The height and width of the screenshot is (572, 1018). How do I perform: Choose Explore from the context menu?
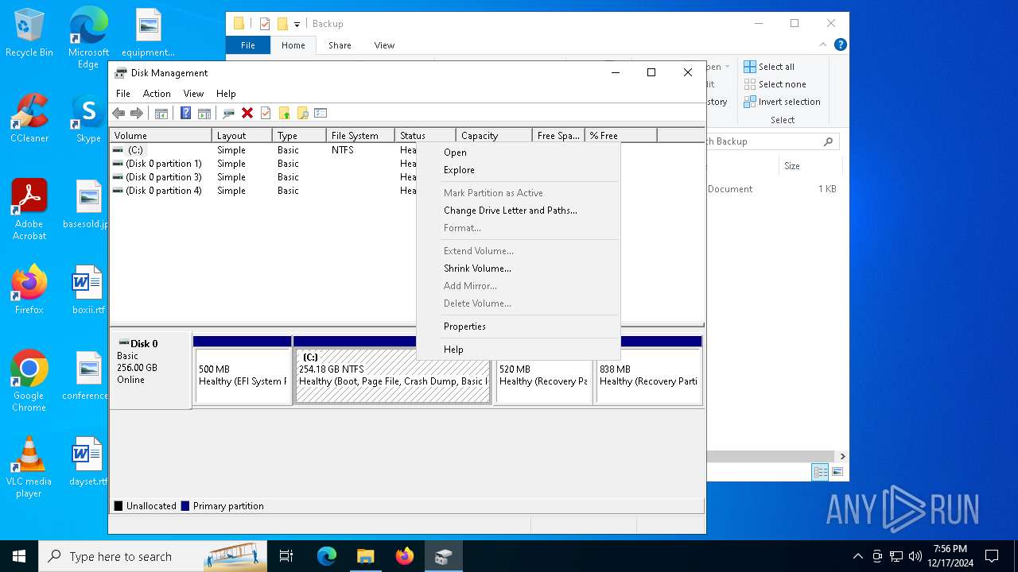(518, 170)
